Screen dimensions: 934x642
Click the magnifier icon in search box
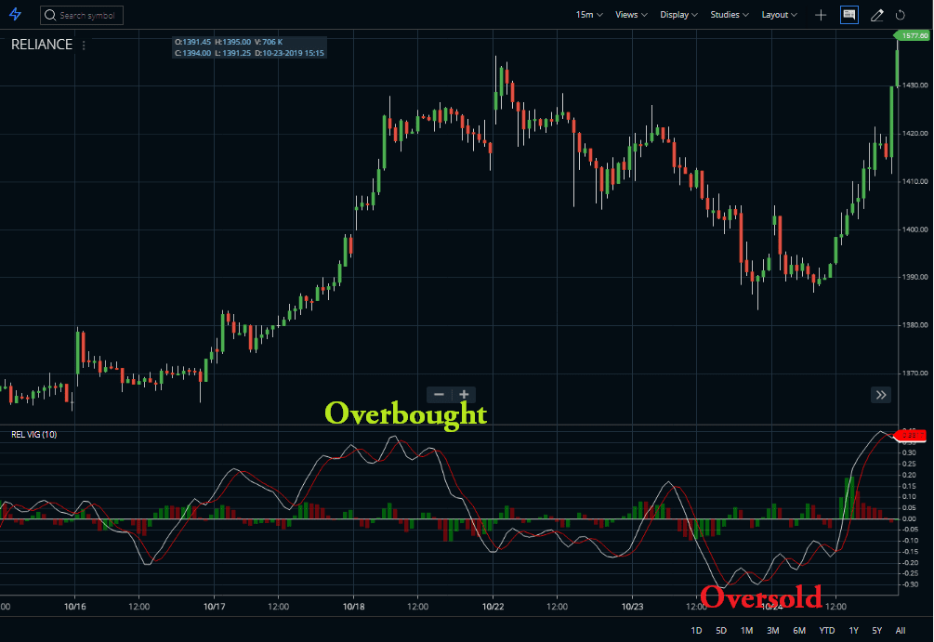click(50, 15)
